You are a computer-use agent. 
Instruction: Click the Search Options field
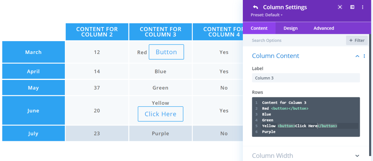click(295, 40)
